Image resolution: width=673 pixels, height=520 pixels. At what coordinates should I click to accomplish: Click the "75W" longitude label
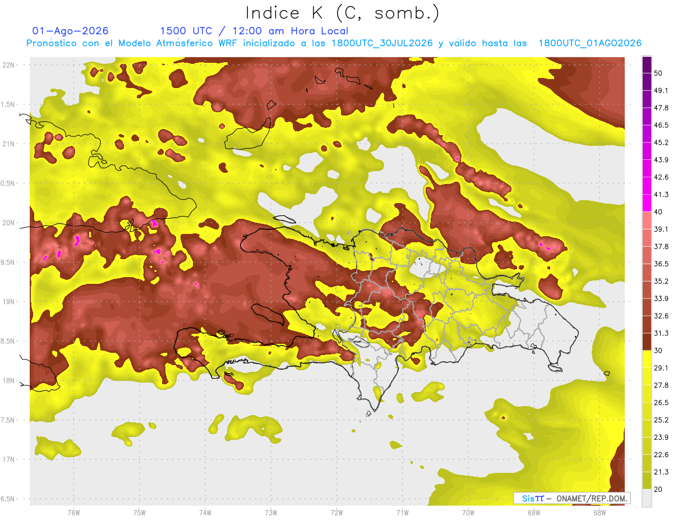(139, 513)
